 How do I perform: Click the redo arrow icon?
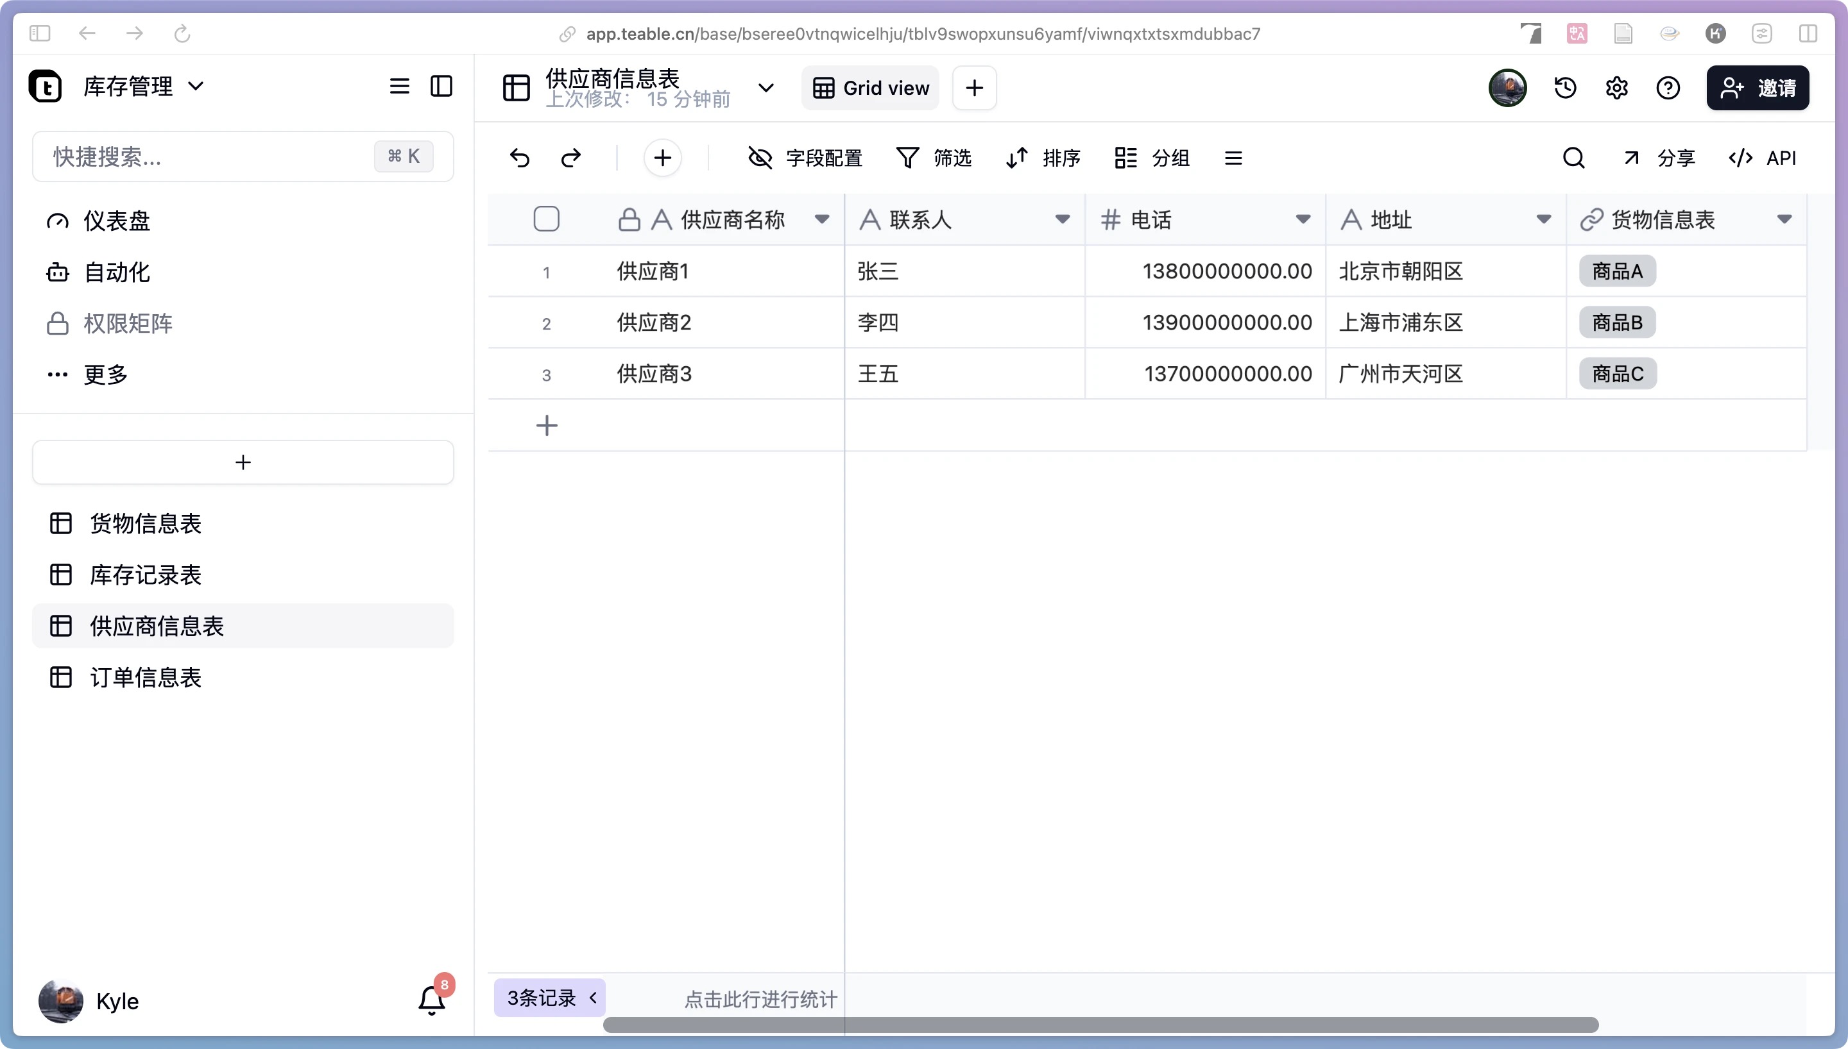point(571,158)
